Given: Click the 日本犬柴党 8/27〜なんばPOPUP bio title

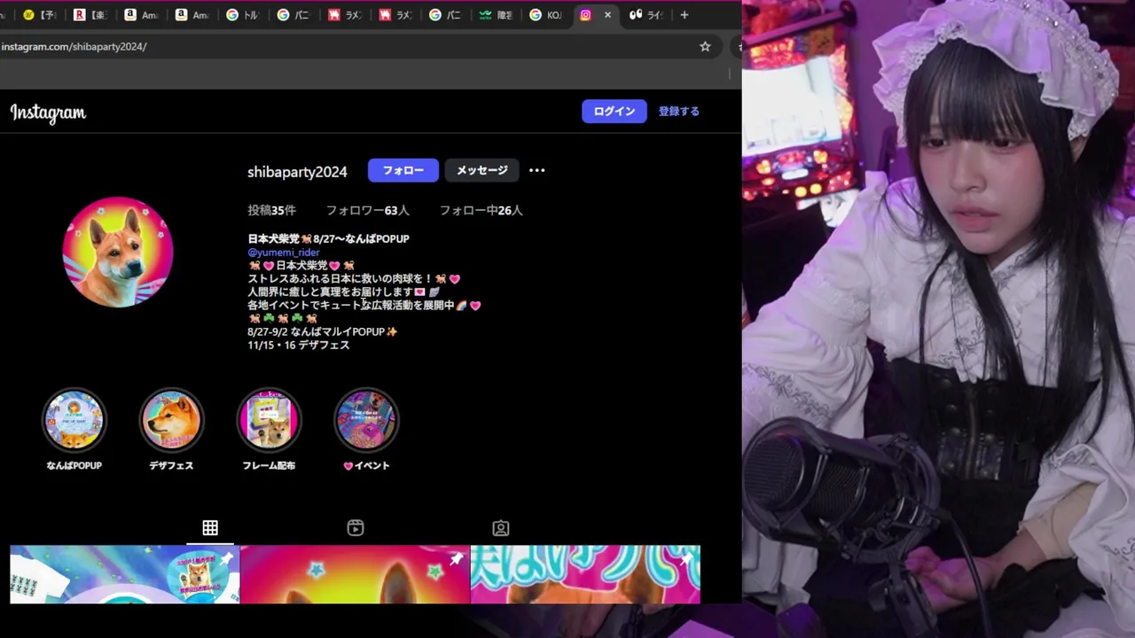Looking at the screenshot, I should (x=328, y=239).
